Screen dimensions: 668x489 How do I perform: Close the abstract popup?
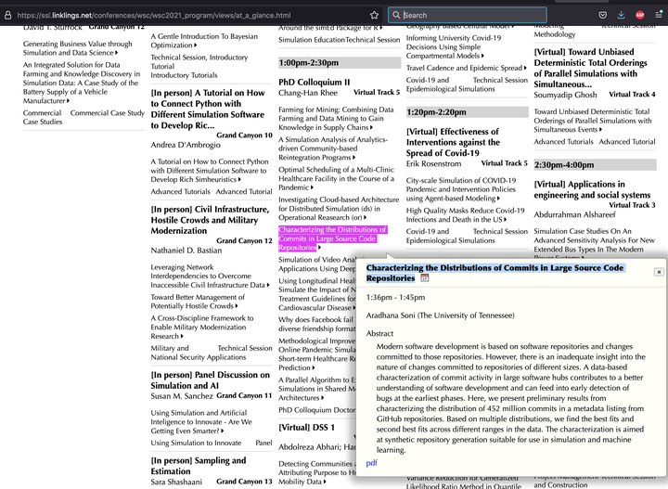point(659,272)
